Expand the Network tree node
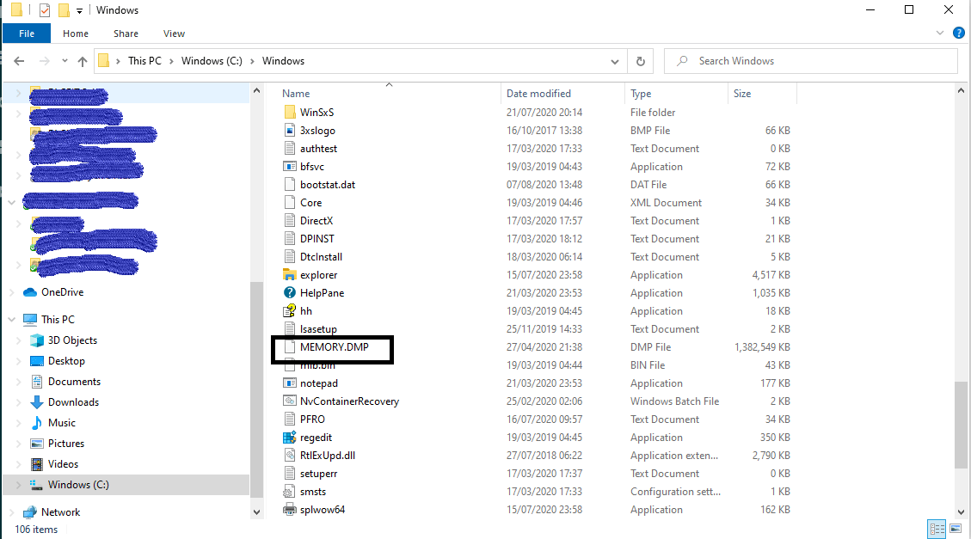The width and height of the screenshot is (971, 539). coord(12,512)
